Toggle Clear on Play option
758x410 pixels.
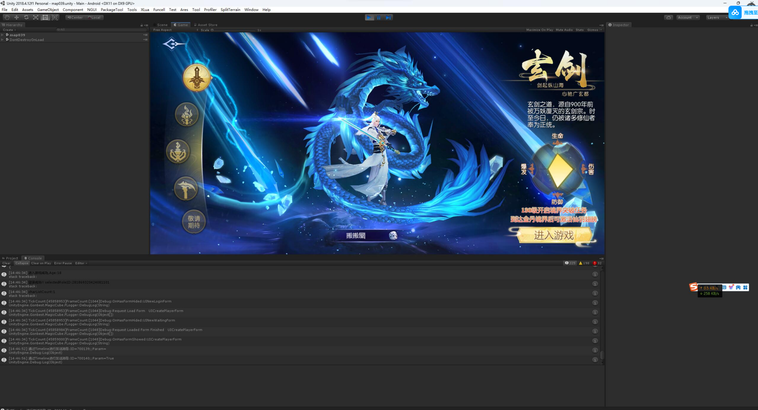(41, 263)
